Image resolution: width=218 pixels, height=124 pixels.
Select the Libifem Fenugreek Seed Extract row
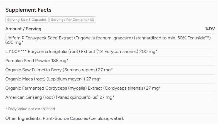pyautogui.click(x=110, y=40)
